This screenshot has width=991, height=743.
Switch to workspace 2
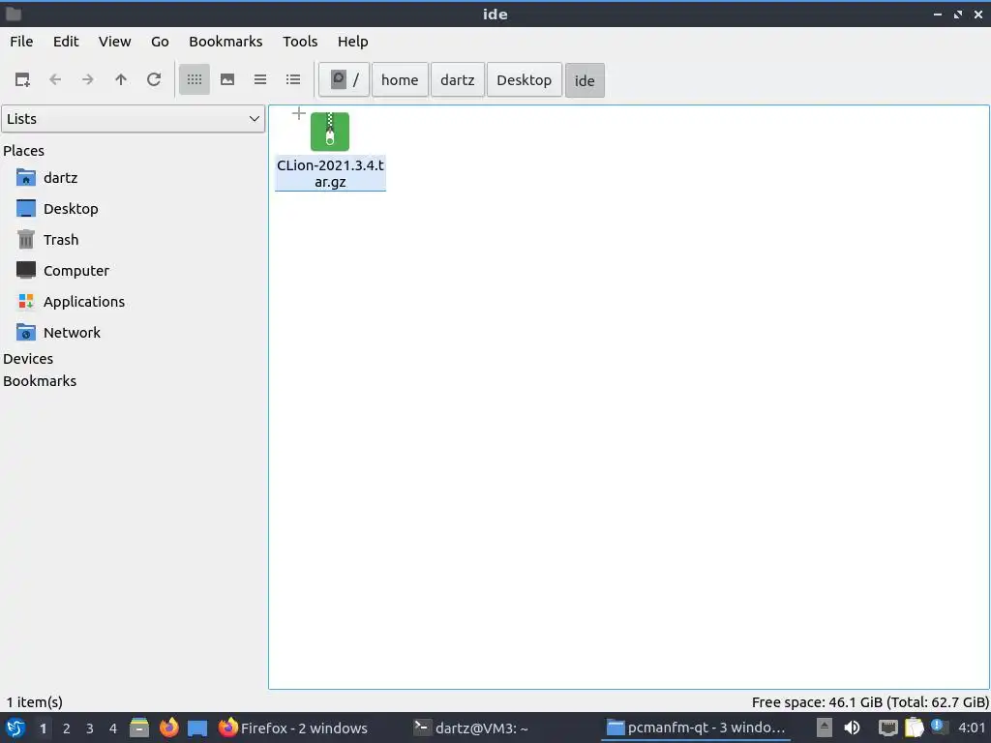coord(67,728)
